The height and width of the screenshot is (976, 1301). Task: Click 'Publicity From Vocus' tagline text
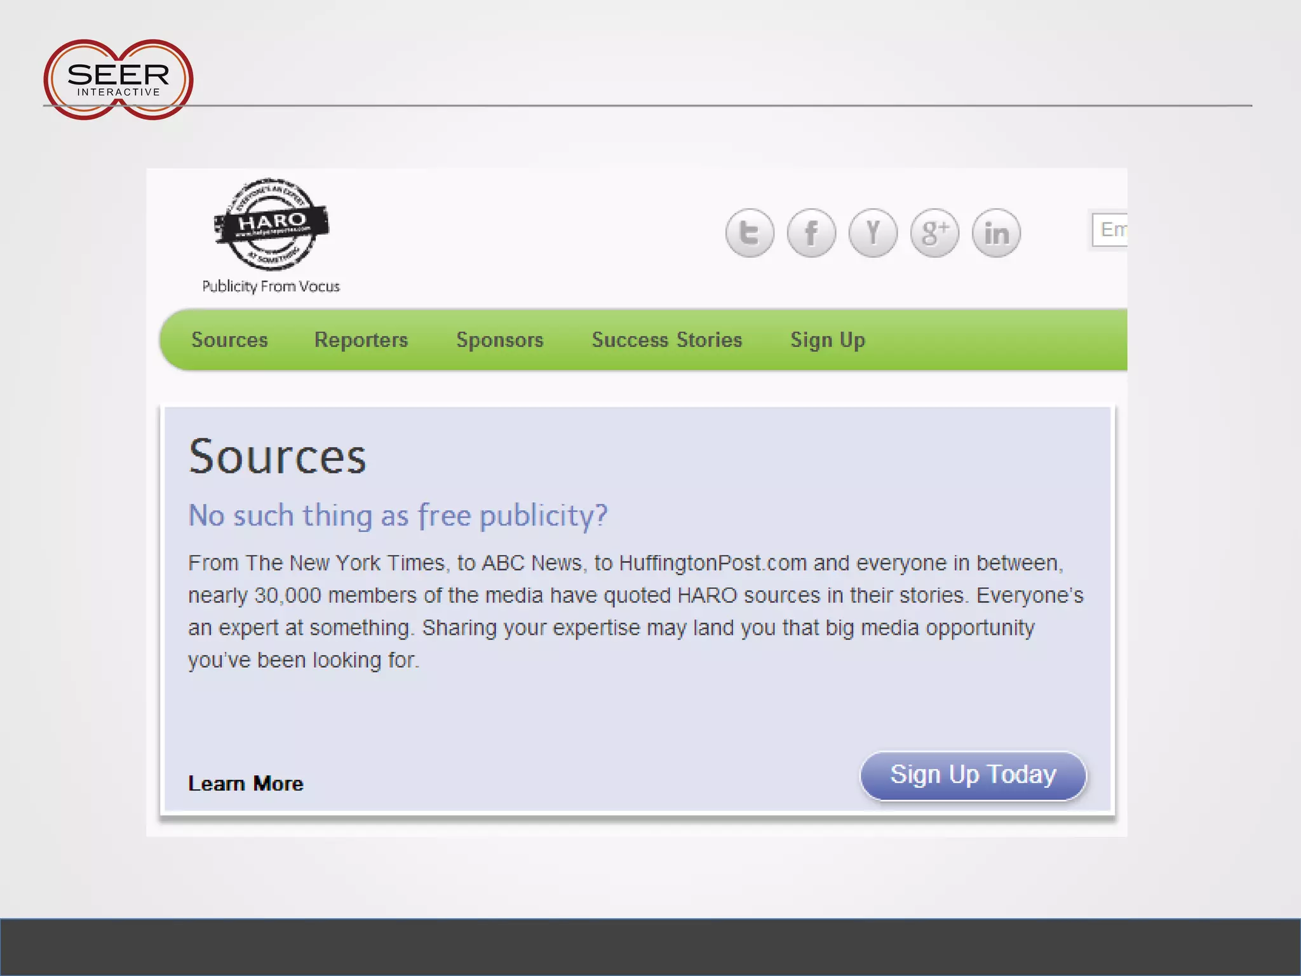(x=271, y=287)
